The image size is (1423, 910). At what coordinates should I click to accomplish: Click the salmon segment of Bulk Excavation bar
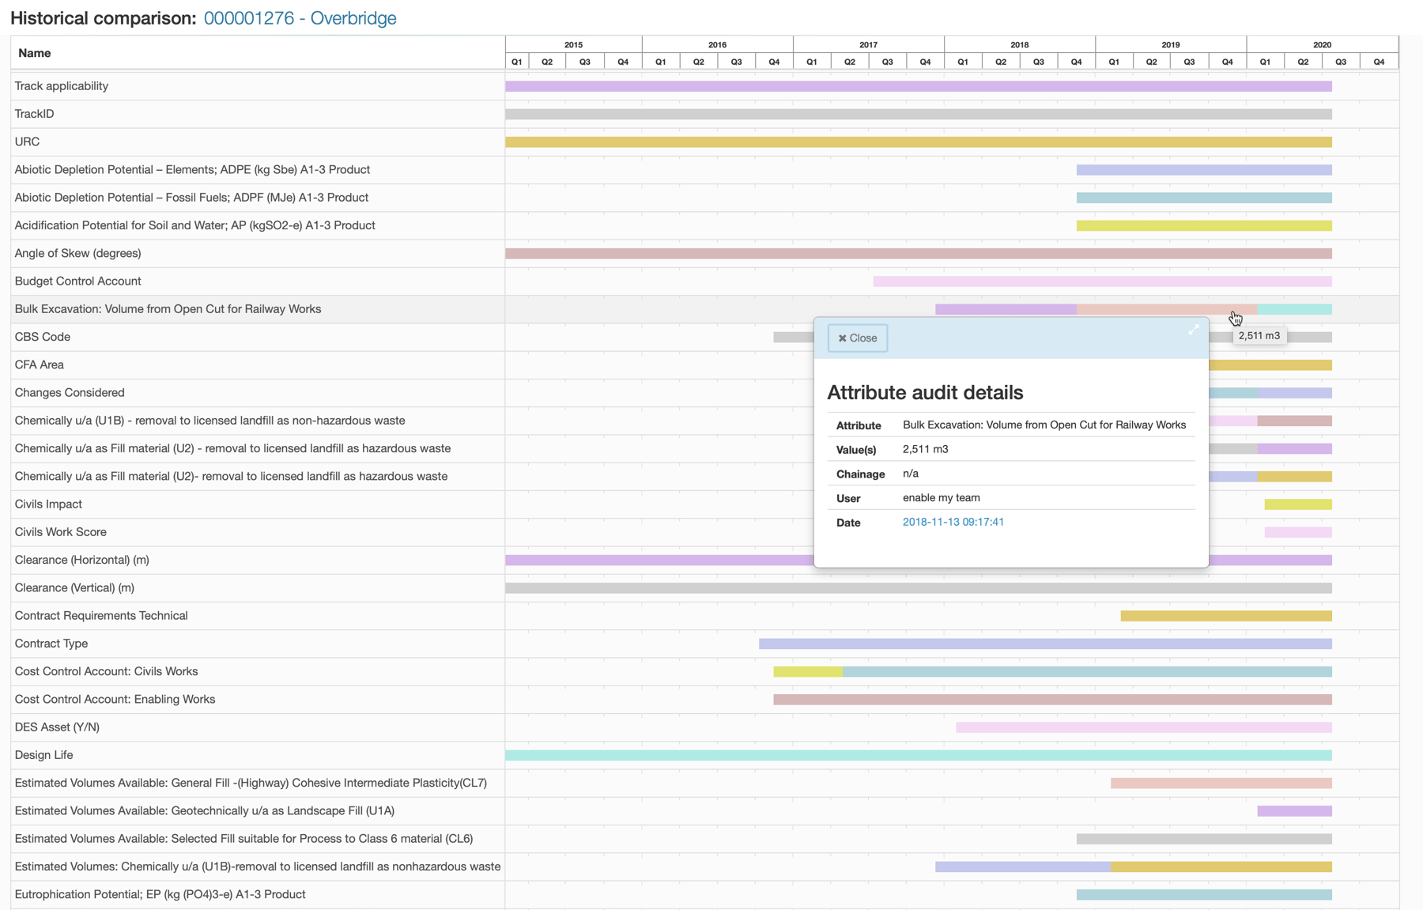[x=1167, y=309]
